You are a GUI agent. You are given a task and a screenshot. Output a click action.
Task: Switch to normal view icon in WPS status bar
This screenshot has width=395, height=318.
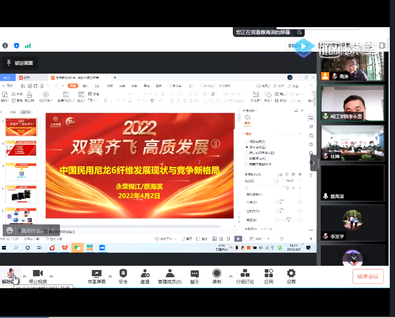215,239
